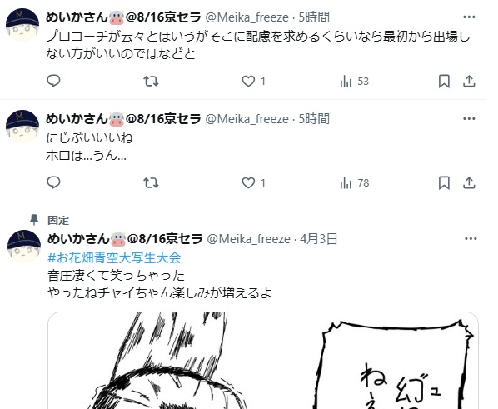Like the プロコーチ tweet

tap(253, 82)
